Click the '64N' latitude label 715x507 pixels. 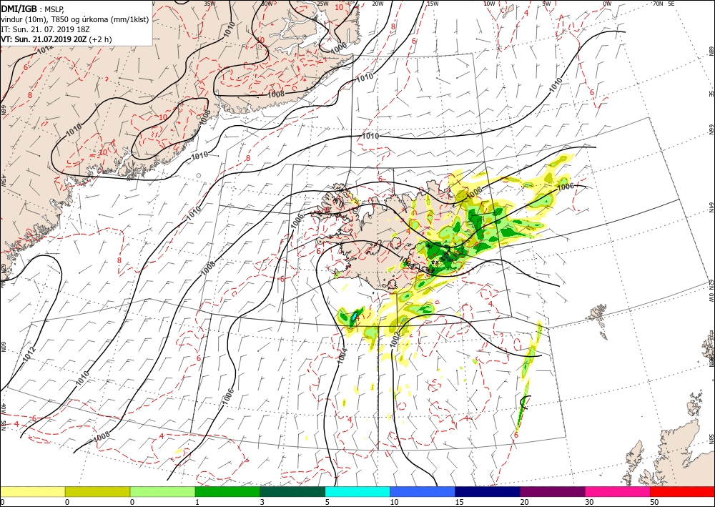pos(711,207)
